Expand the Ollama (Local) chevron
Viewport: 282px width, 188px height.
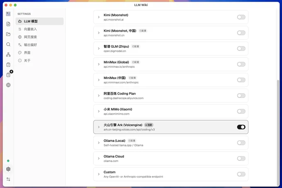click(x=99, y=143)
